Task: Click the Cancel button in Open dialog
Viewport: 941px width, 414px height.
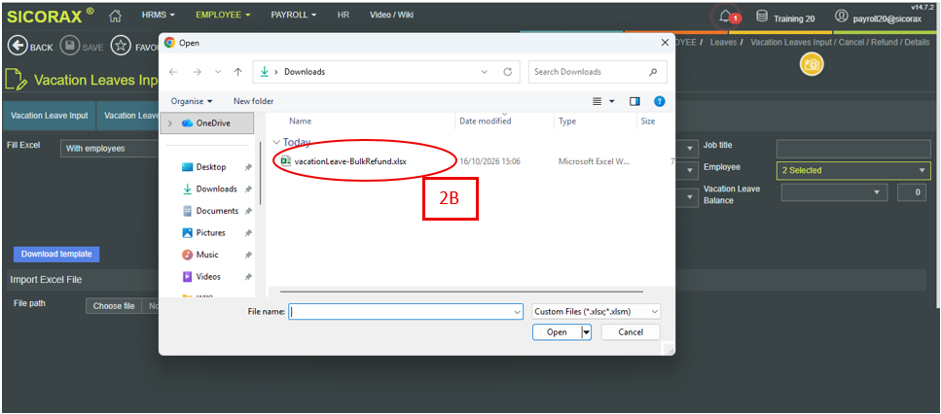Action: click(631, 332)
